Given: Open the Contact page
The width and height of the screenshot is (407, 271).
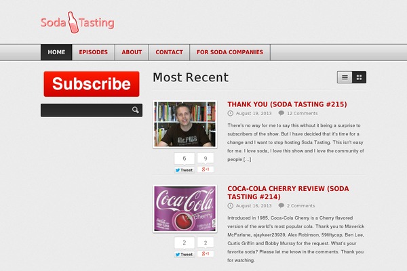Looking at the screenshot, I should [169, 52].
